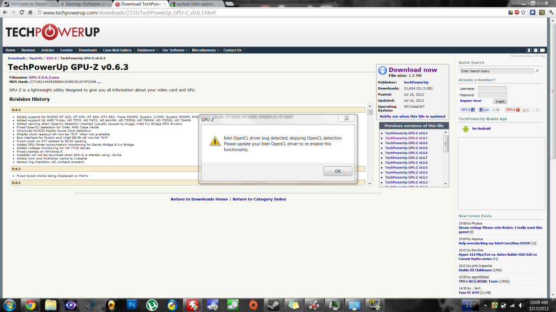Click the green Android robot icon

[465, 129]
